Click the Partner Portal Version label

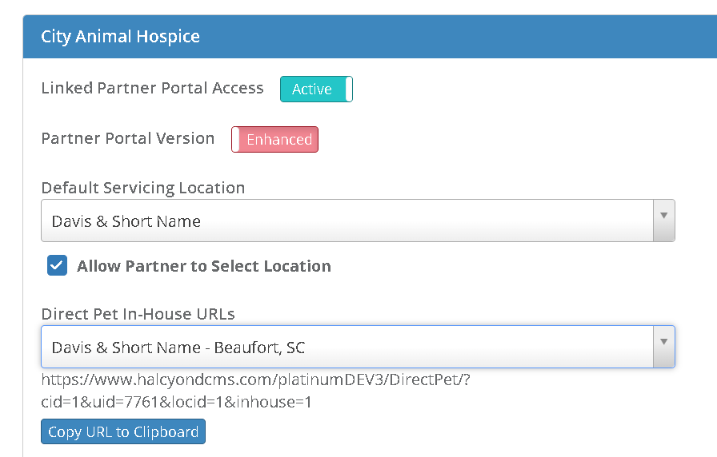pyautogui.click(x=128, y=138)
